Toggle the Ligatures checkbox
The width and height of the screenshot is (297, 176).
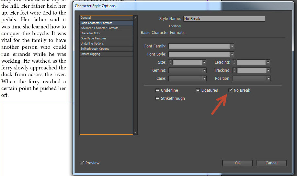pyautogui.click(x=198, y=90)
